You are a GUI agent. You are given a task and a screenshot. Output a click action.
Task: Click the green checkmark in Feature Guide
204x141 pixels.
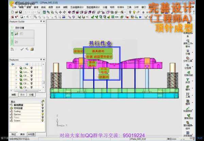point(22,49)
